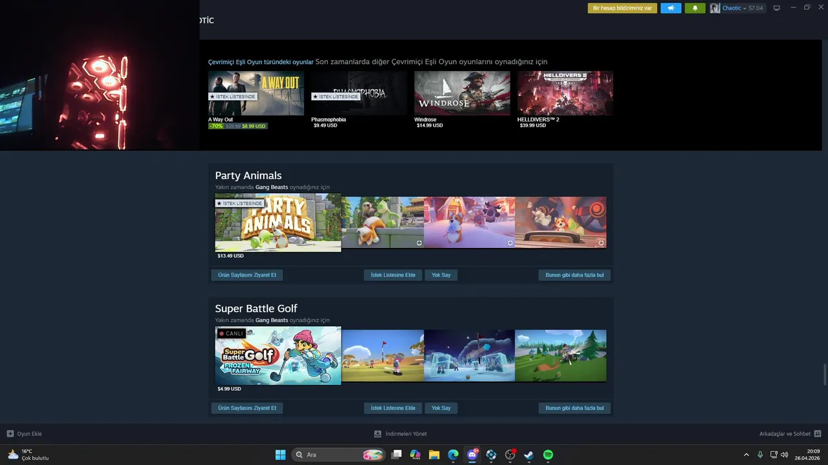The width and height of the screenshot is (828, 465).
Task: Open the Windrose game capsule
Action: pyautogui.click(x=462, y=93)
